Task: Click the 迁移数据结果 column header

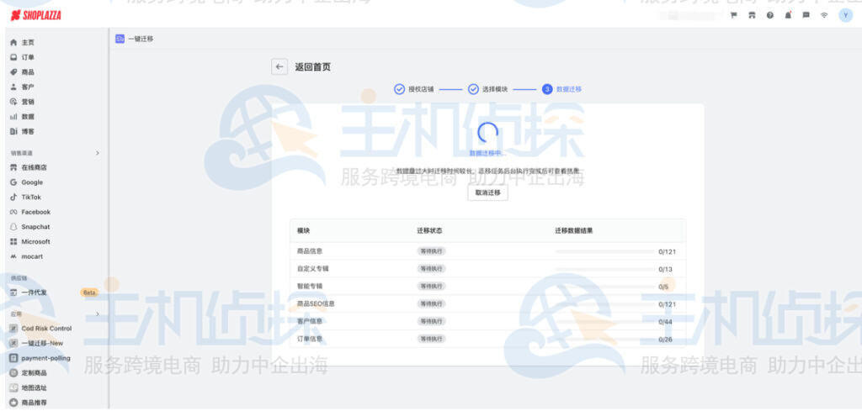Action: [574, 231]
